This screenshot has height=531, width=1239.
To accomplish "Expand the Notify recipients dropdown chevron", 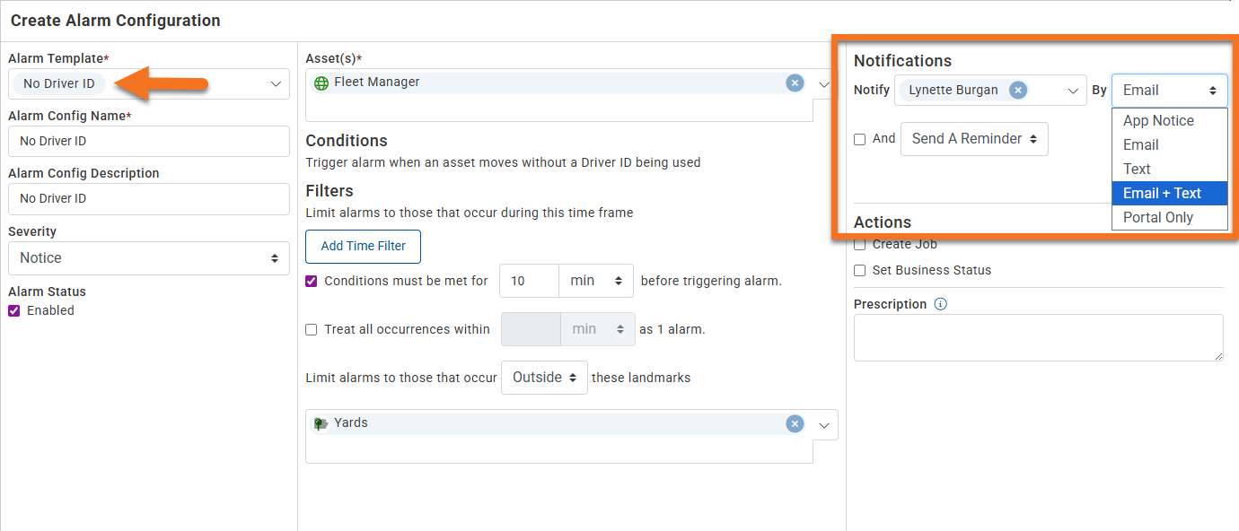I will 1073,91.
